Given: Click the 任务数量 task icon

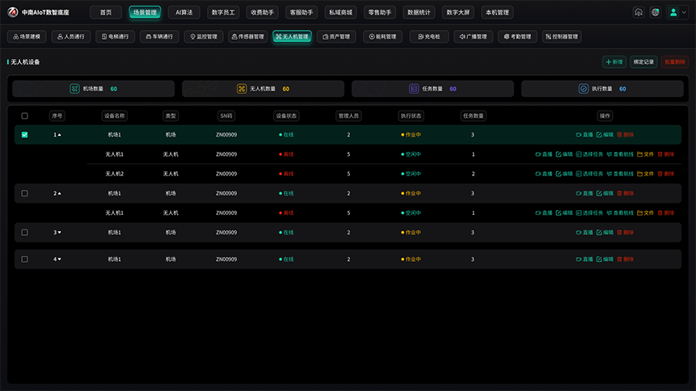Looking at the screenshot, I should pyautogui.click(x=414, y=89).
